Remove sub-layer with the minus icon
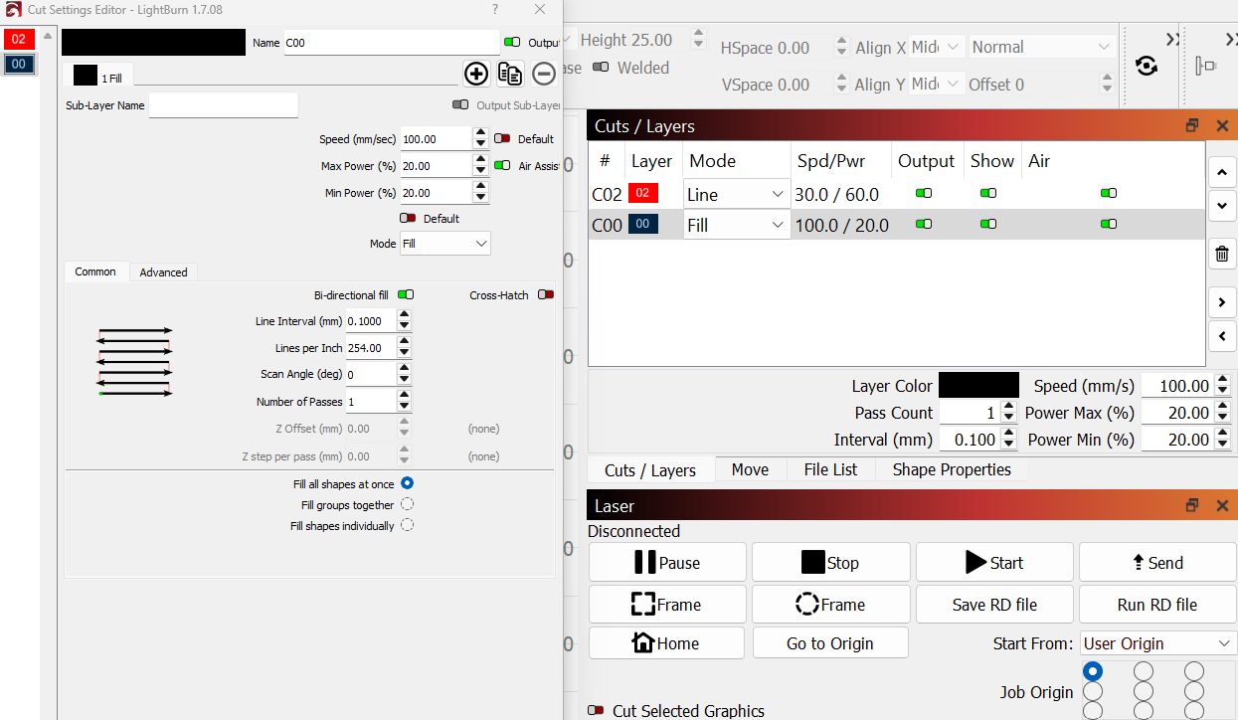The width and height of the screenshot is (1238, 720). 544,74
